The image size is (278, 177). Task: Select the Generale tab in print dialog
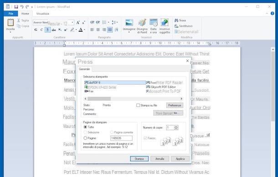point(84,69)
